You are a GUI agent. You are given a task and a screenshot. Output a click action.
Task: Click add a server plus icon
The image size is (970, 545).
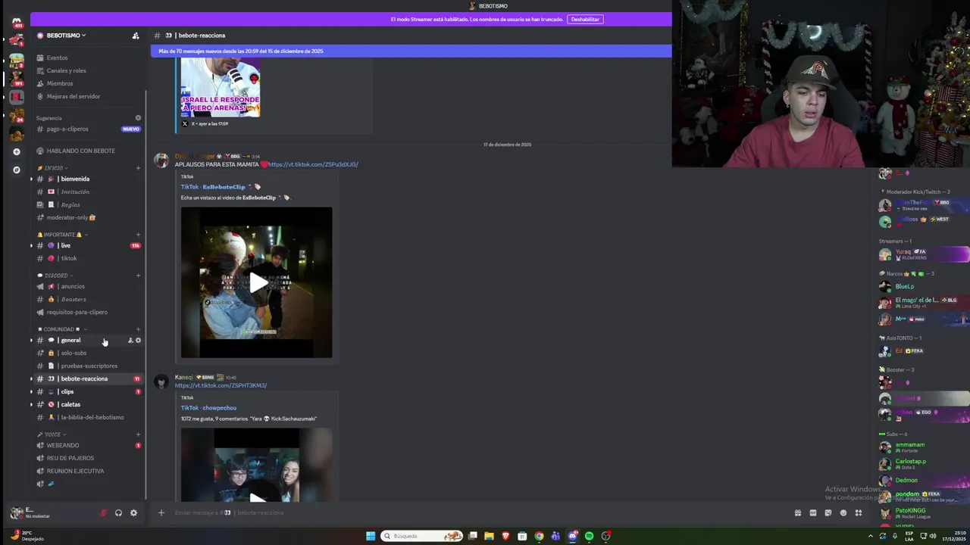(x=17, y=151)
